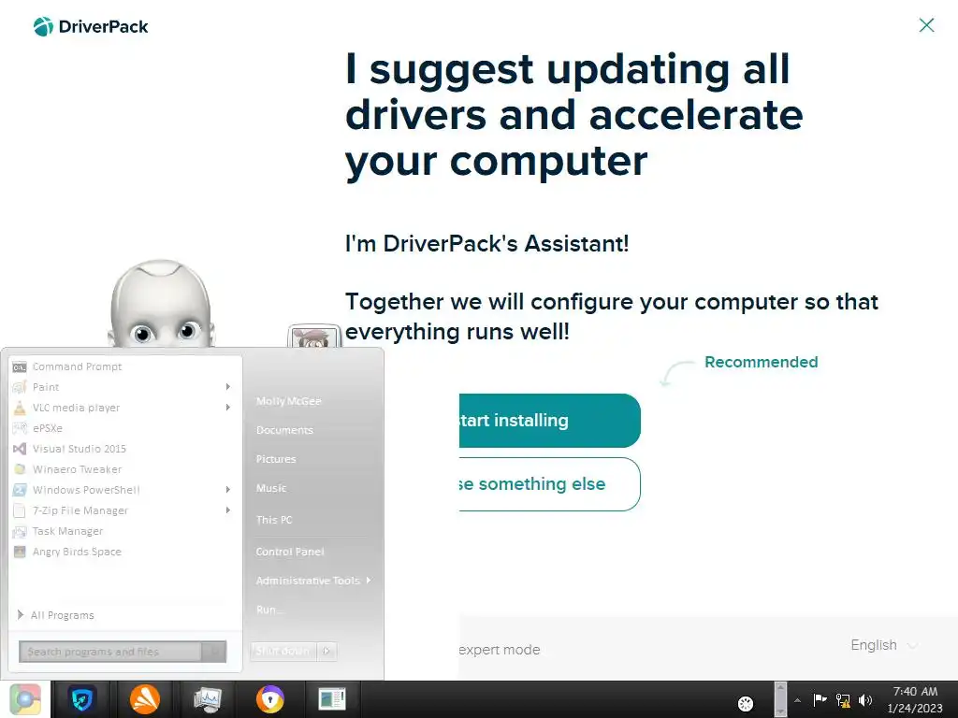Image resolution: width=958 pixels, height=718 pixels.
Task: Switch to expert mode
Action: 500,650
